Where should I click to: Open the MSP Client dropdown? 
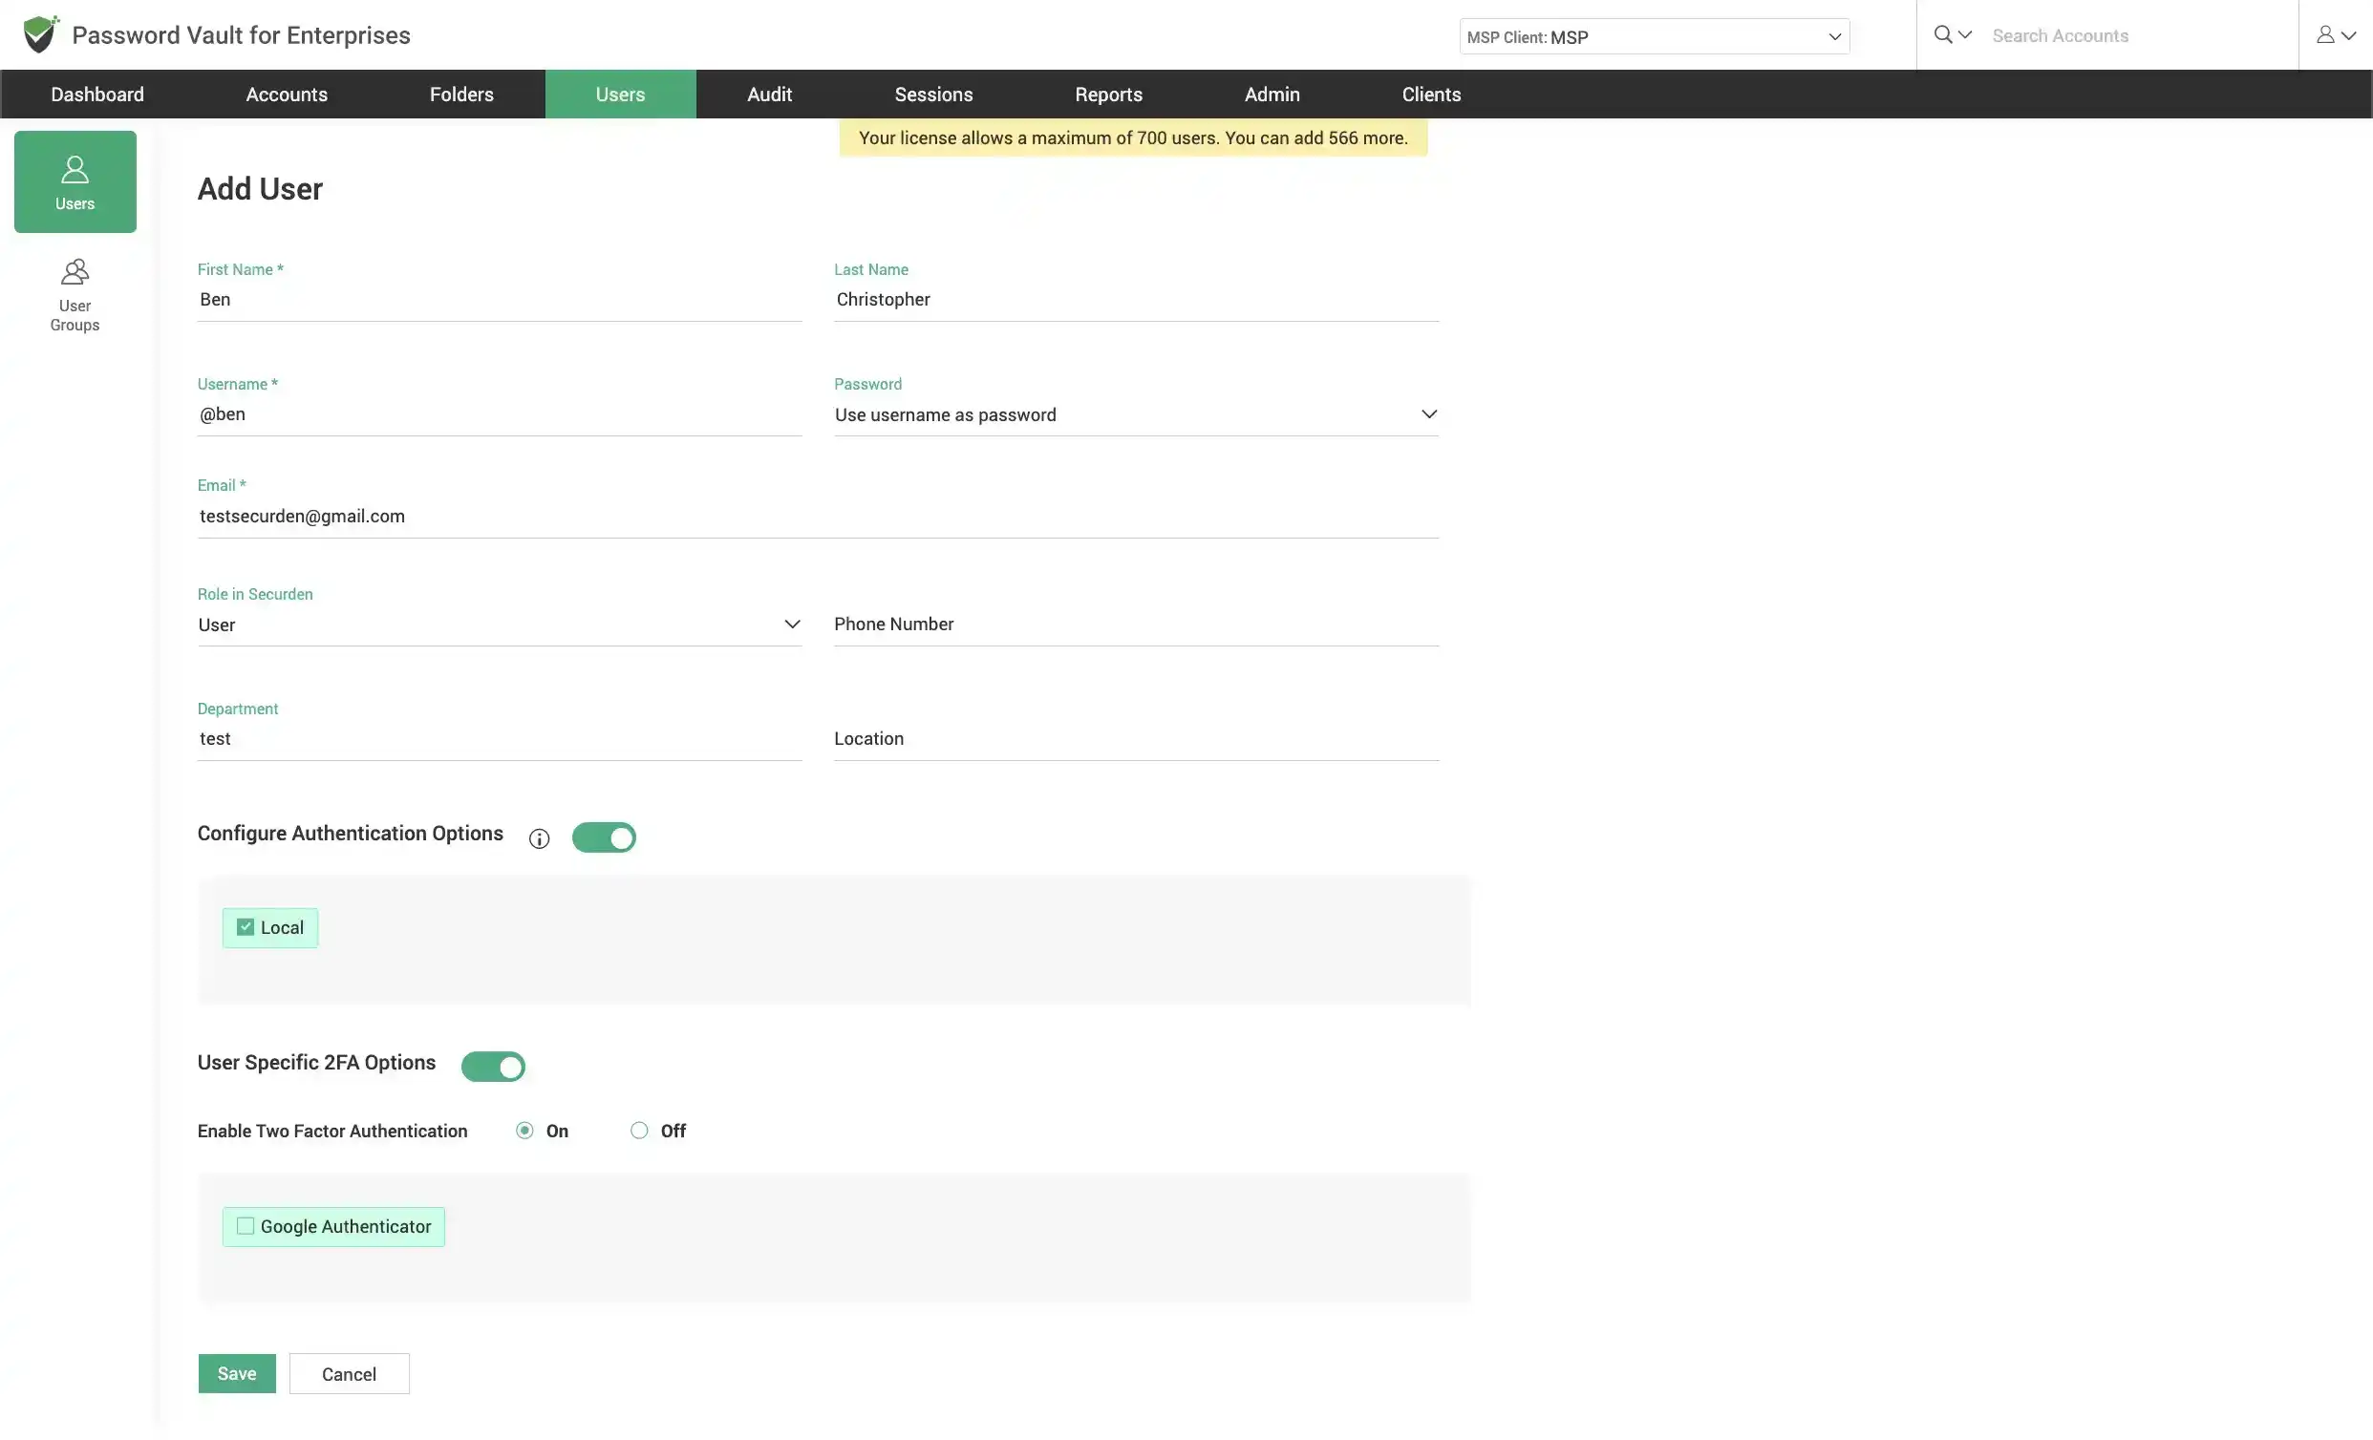pos(1654,36)
